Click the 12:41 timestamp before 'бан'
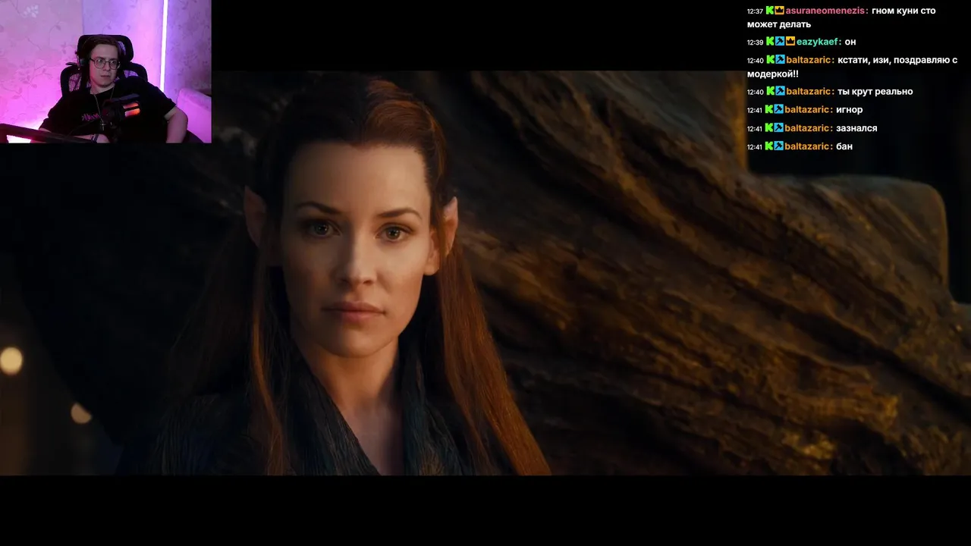 (755, 147)
